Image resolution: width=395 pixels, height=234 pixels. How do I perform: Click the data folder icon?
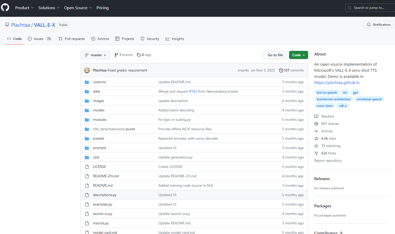point(87,91)
